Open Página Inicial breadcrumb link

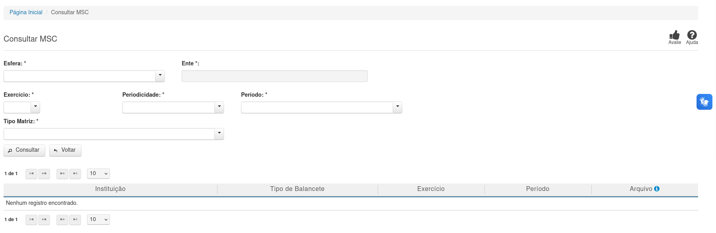point(26,12)
